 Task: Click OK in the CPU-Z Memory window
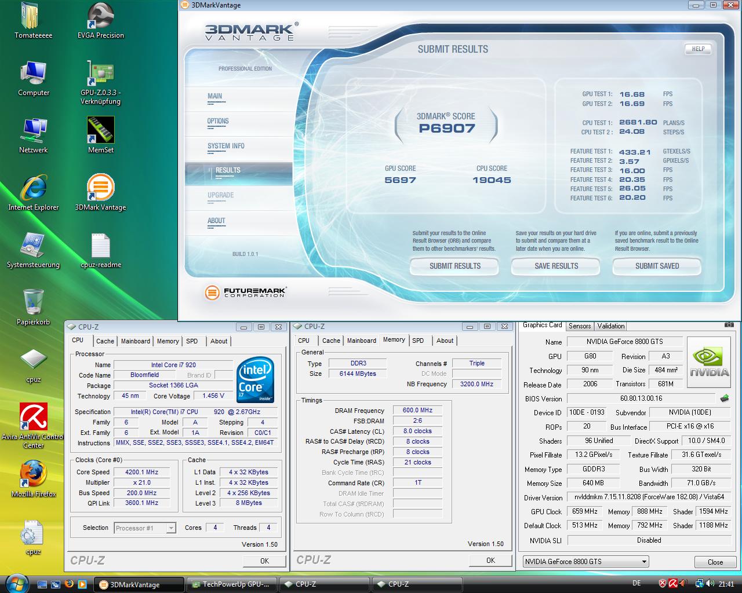pos(490,560)
